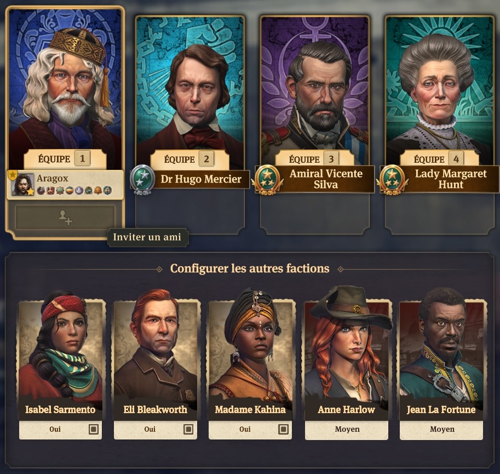Select the Équipe 3 team label
The image size is (500, 474).
[x=304, y=159]
